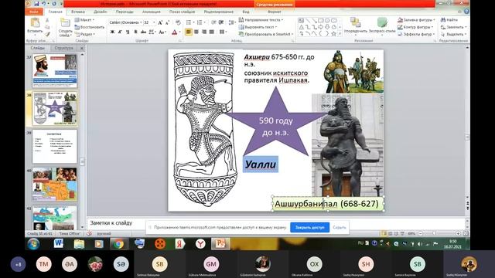Click Преобразовать в SmartArt button

coord(266,34)
